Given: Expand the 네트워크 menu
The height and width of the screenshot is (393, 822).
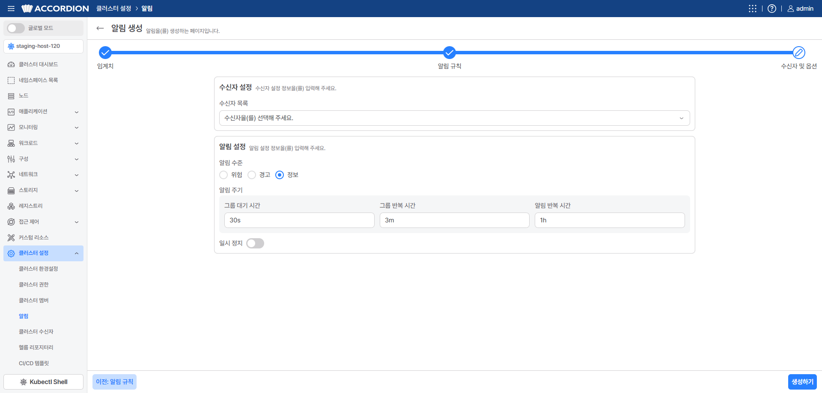Looking at the screenshot, I should [x=43, y=174].
